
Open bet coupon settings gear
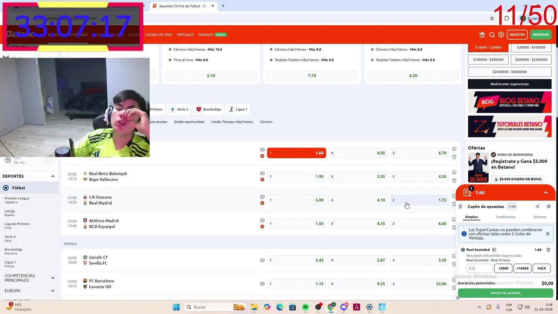click(x=548, y=206)
